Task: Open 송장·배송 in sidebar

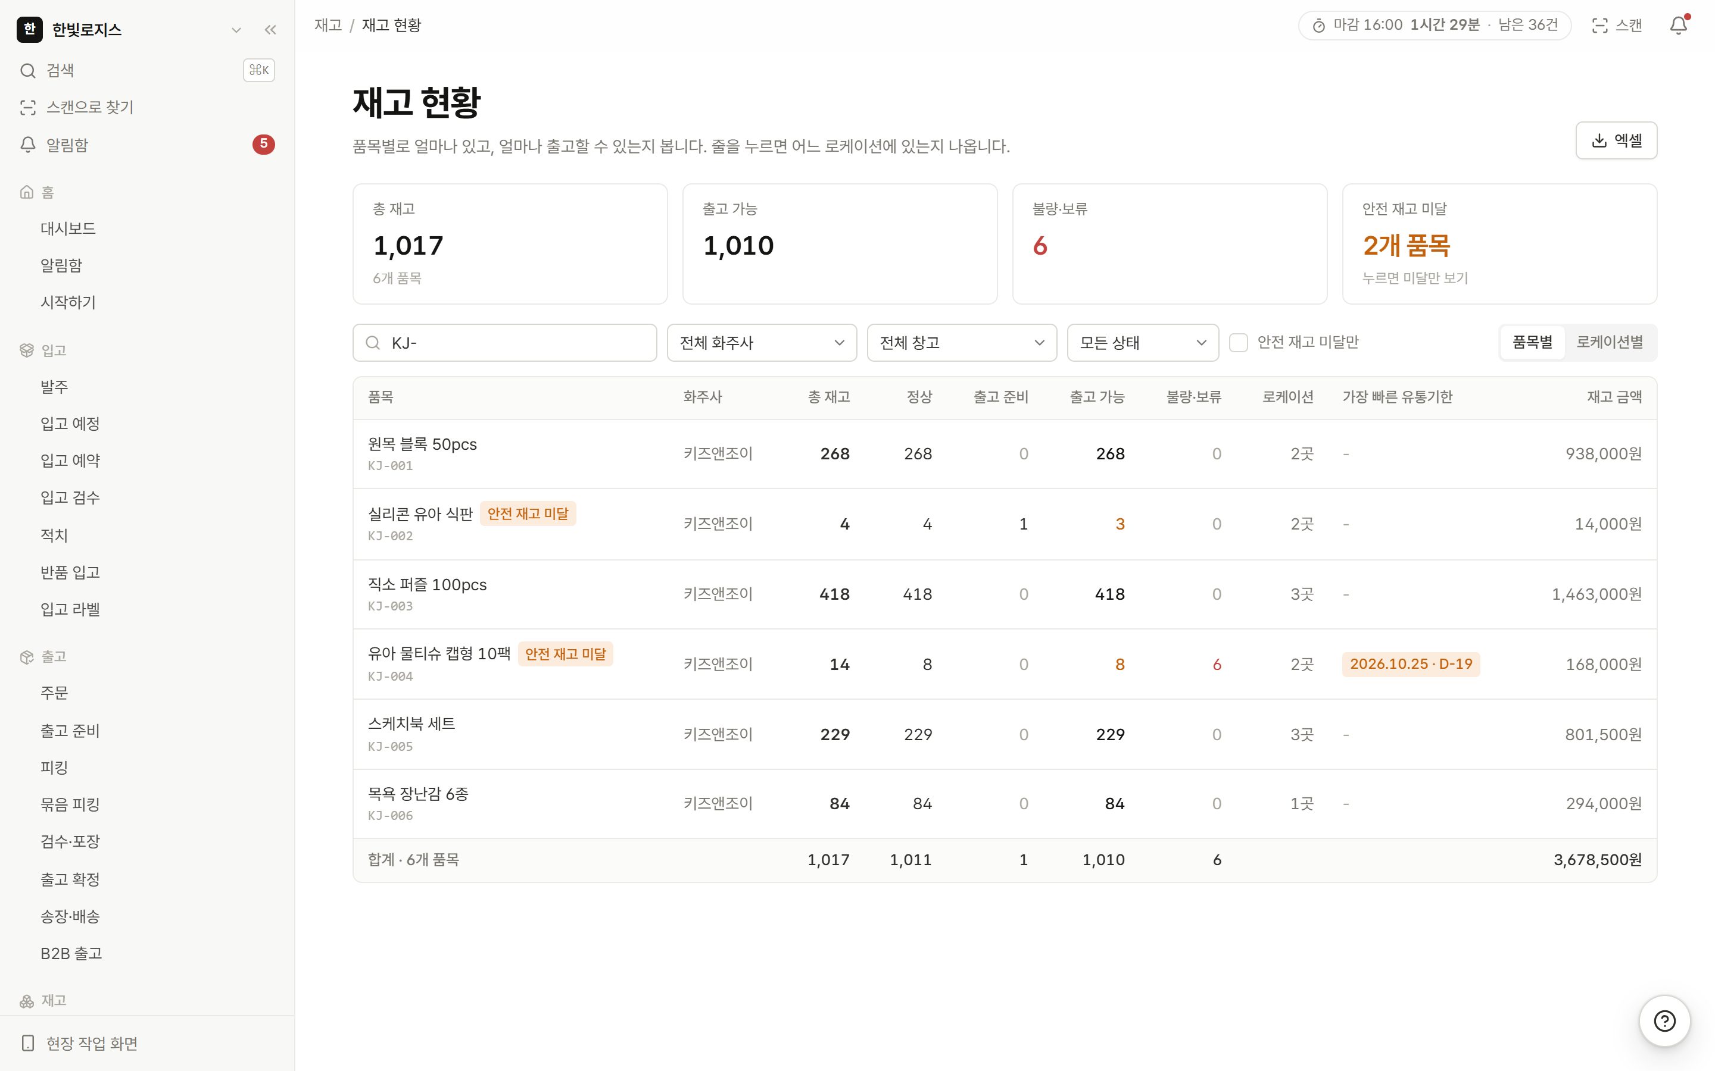Action: pos(70,916)
